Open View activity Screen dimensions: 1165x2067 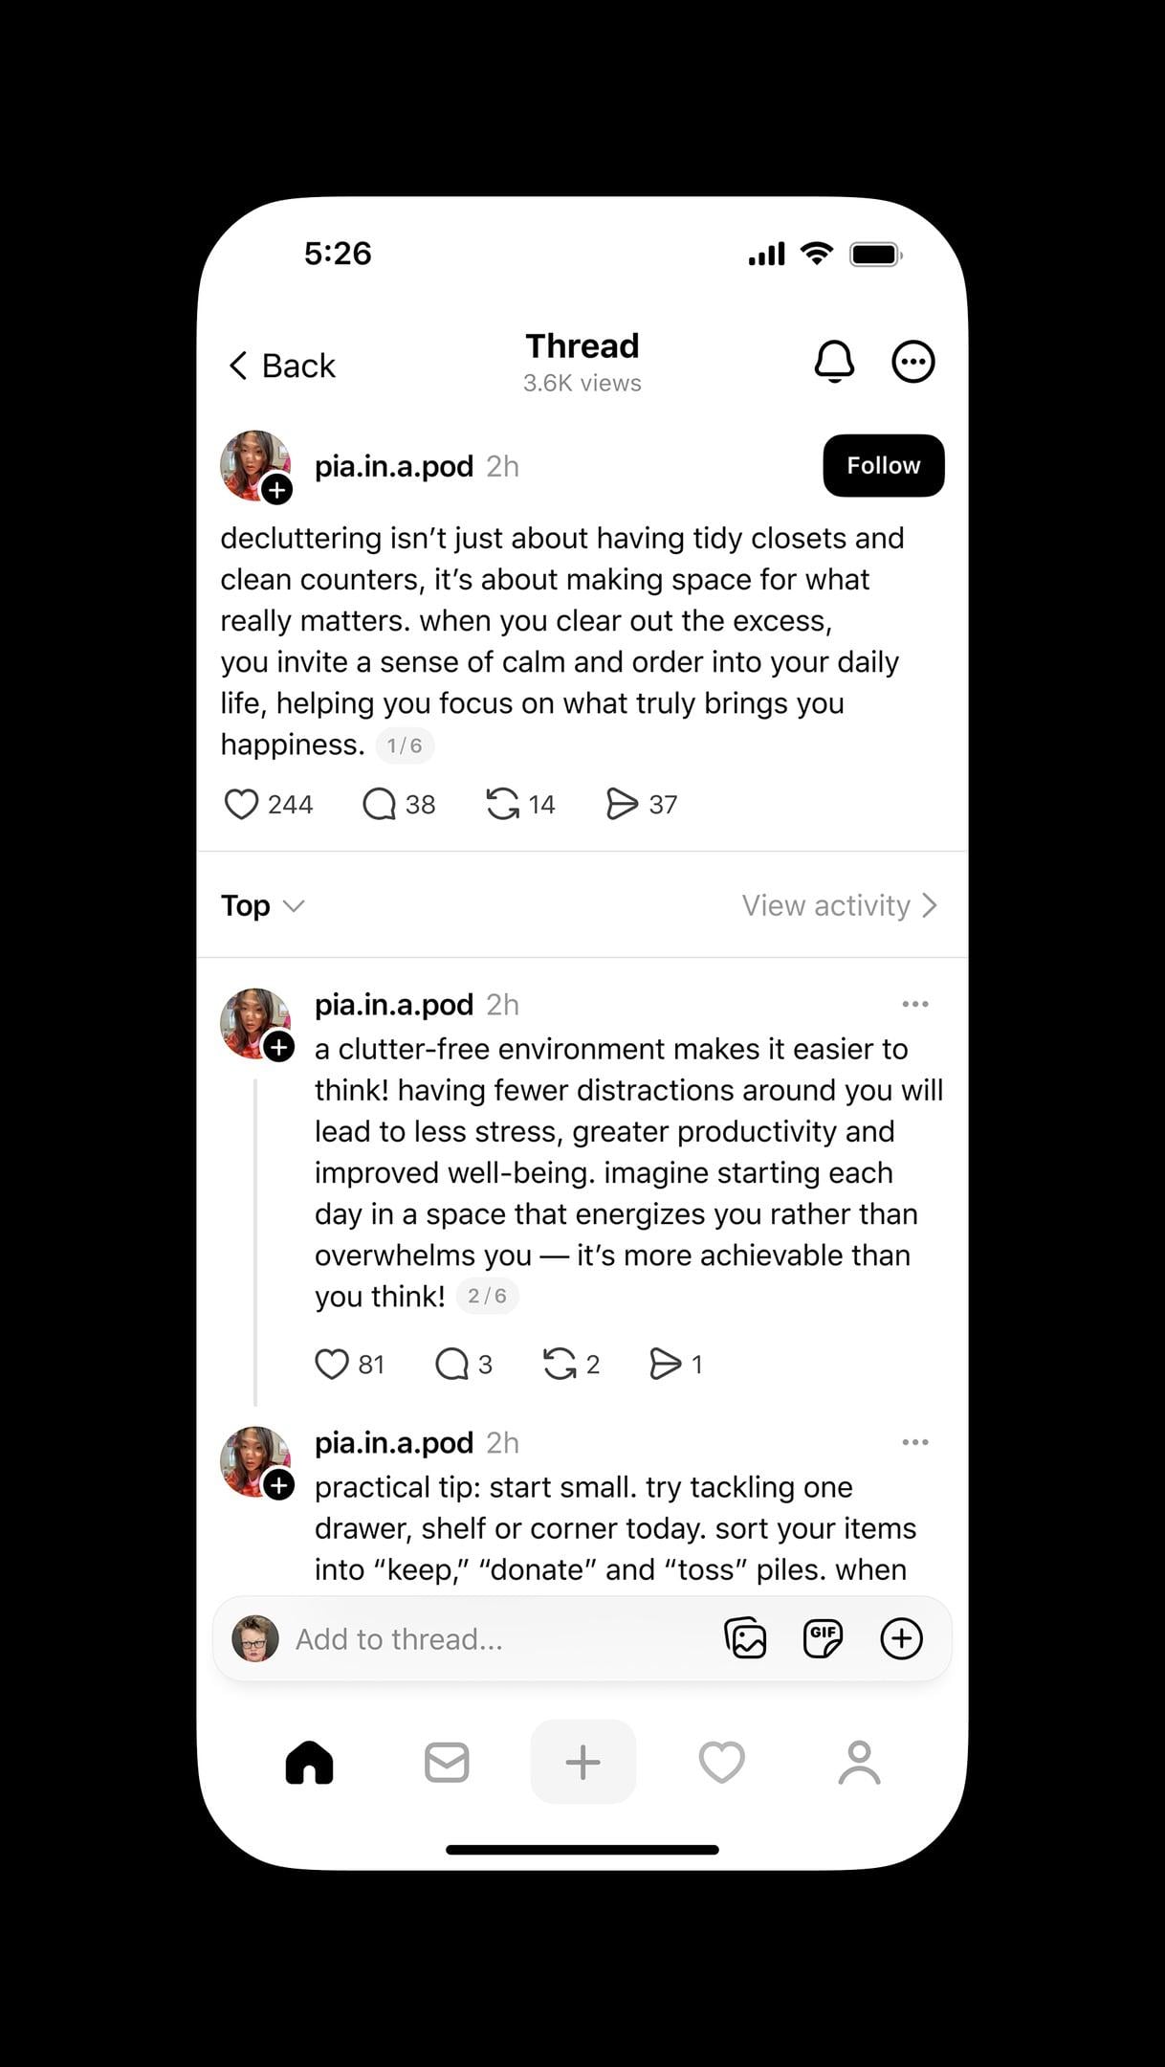839,905
